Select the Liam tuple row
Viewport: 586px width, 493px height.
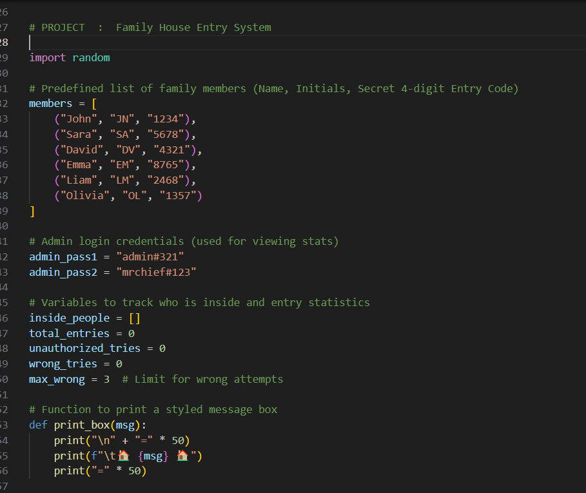125,180
